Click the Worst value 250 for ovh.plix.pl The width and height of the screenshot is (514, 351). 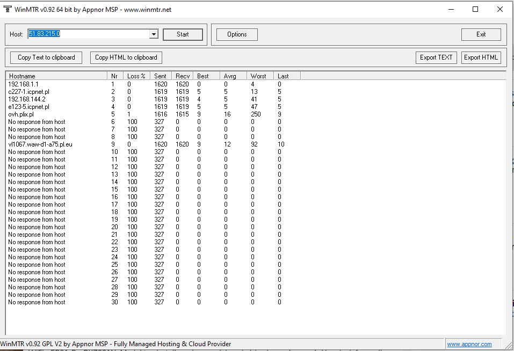point(256,114)
